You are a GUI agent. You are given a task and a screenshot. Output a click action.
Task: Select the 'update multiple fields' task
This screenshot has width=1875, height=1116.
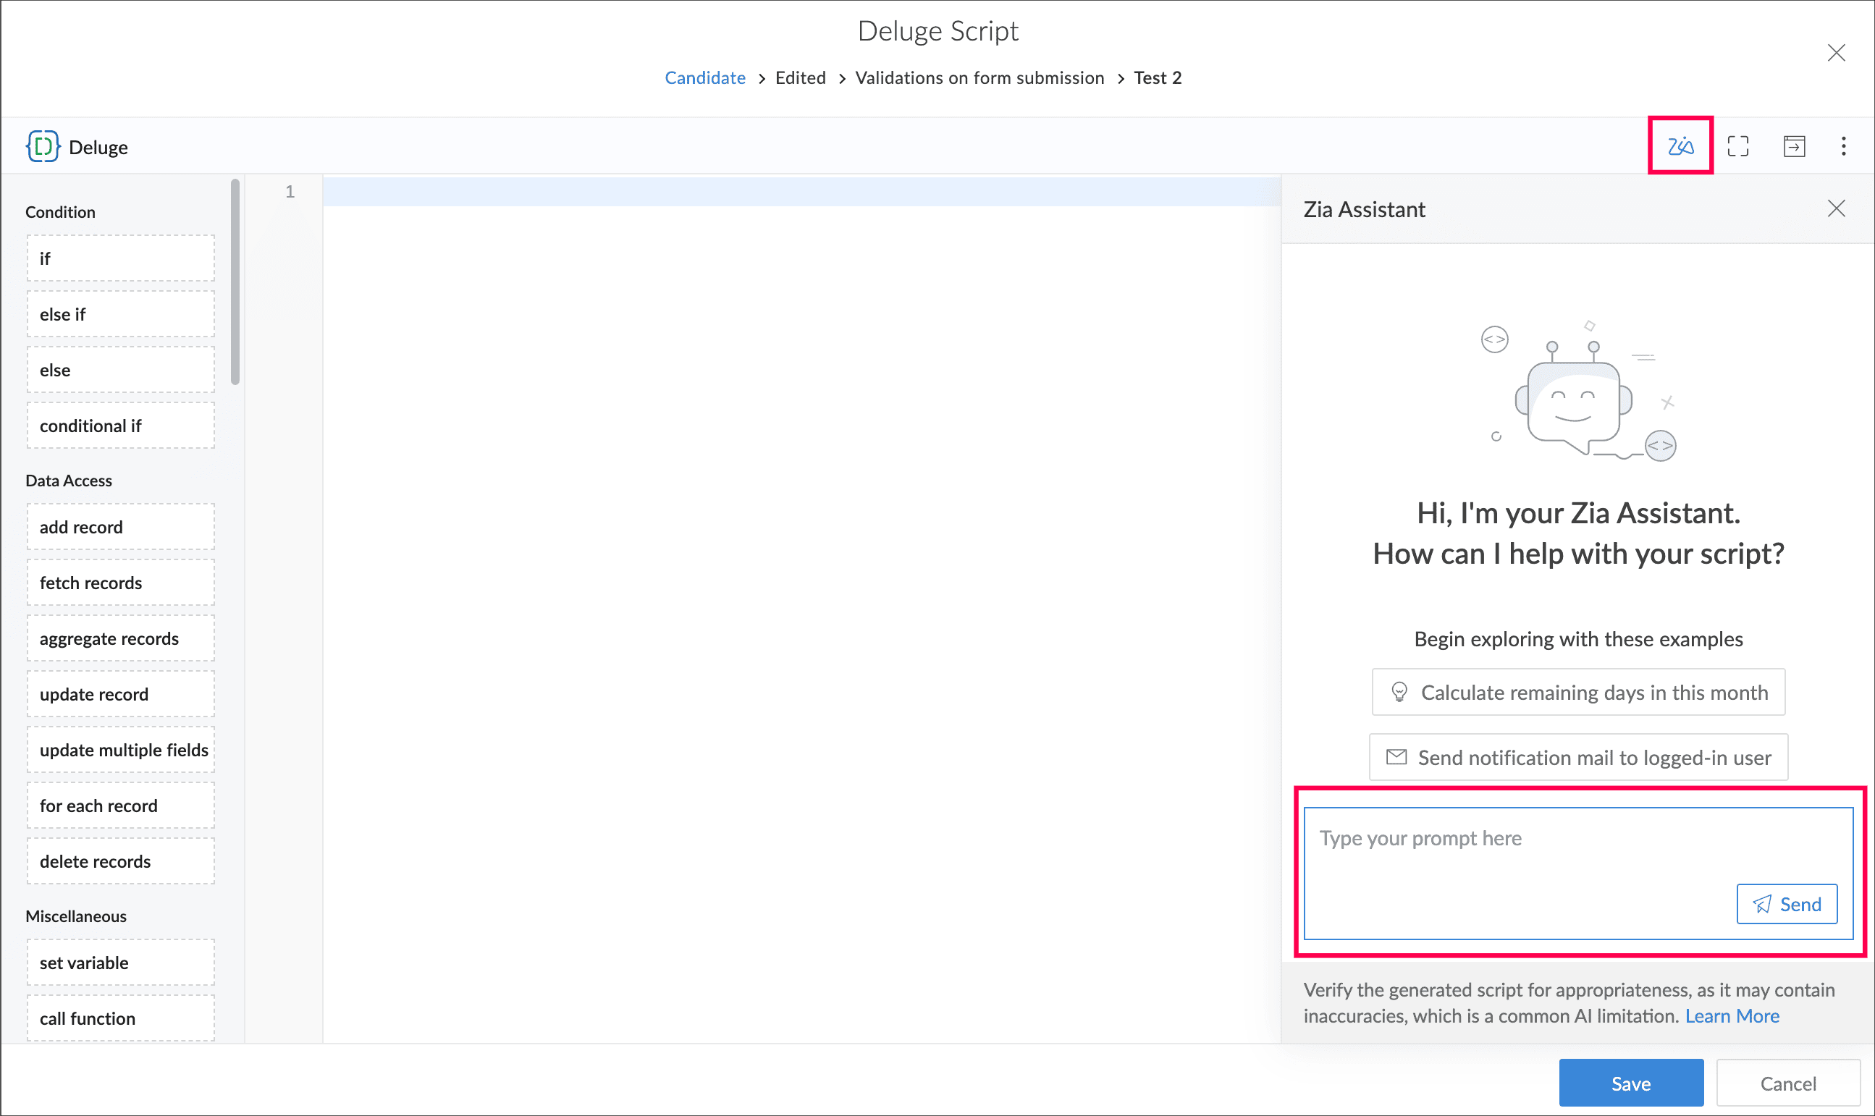[120, 749]
